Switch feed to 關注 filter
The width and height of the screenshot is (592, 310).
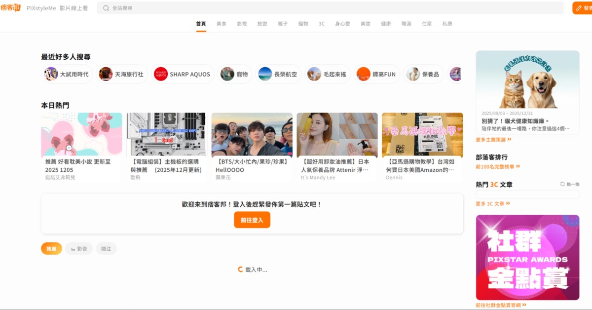click(106, 249)
